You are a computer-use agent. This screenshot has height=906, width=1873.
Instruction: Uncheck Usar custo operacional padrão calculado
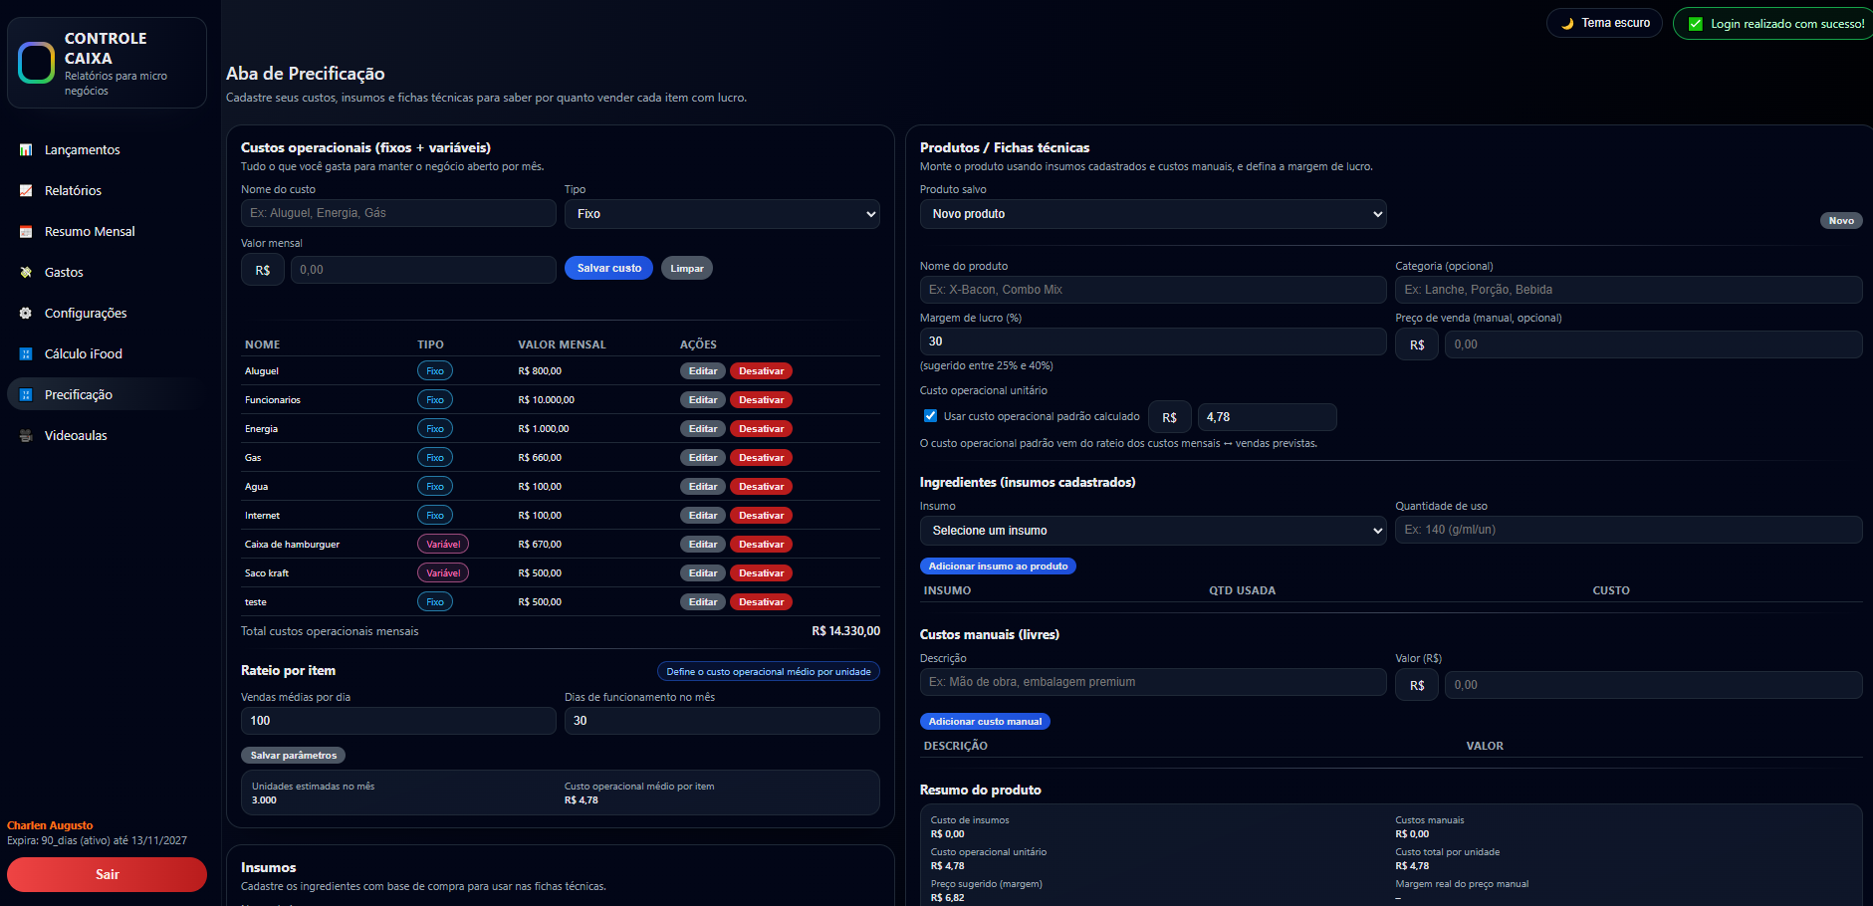(x=930, y=416)
